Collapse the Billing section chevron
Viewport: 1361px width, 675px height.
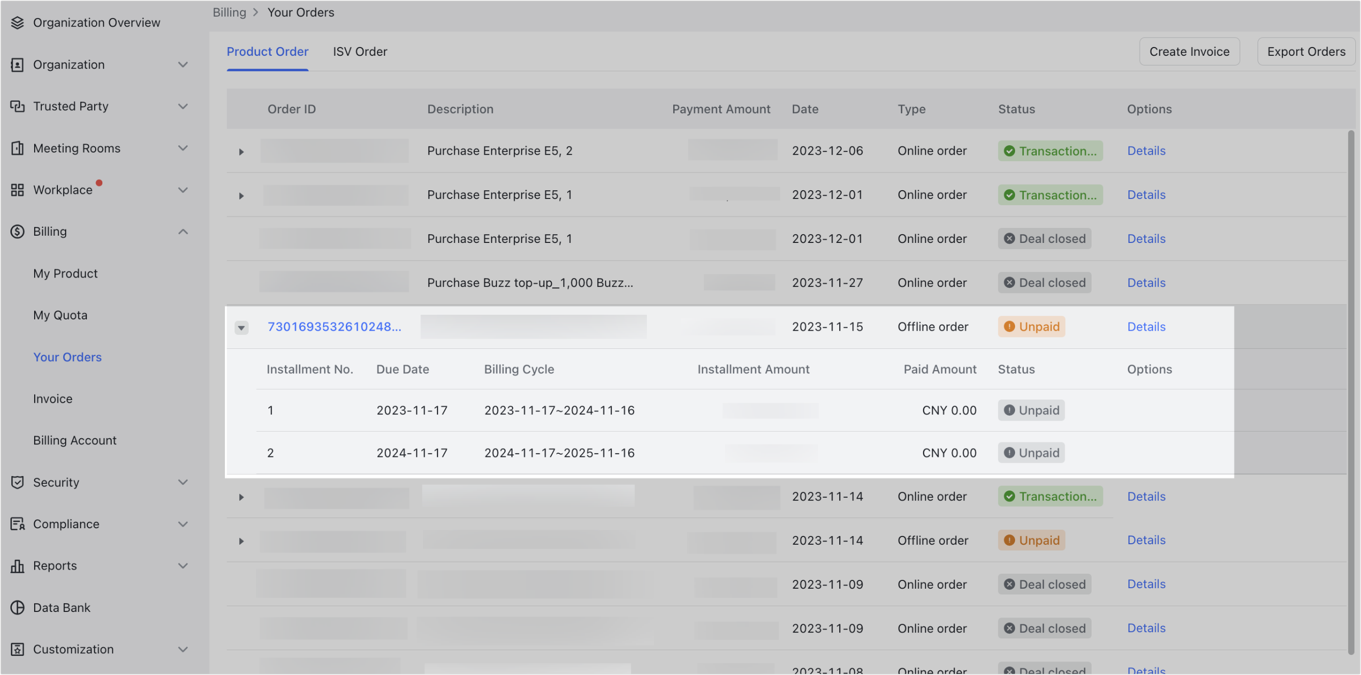pyautogui.click(x=184, y=232)
